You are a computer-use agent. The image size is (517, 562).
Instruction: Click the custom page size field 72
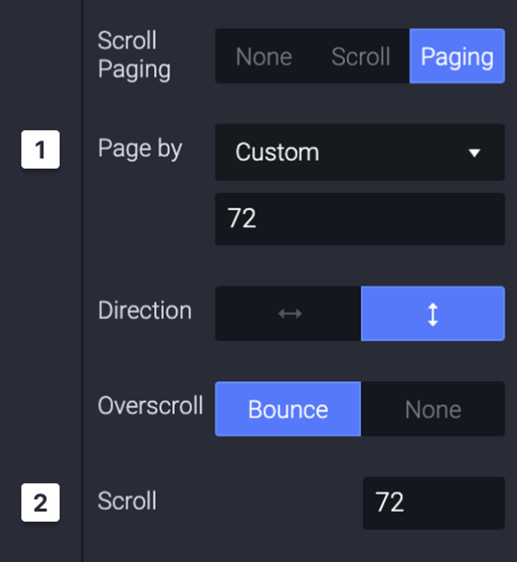click(x=360, y=219)
